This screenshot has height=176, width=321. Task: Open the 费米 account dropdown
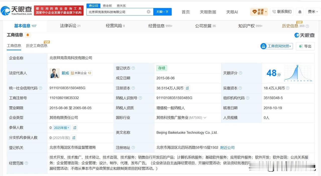[x=313, y=12]
